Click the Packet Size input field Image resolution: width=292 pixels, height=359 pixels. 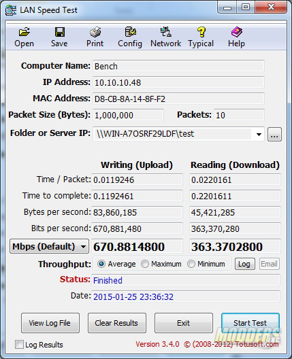coord(128,115)
